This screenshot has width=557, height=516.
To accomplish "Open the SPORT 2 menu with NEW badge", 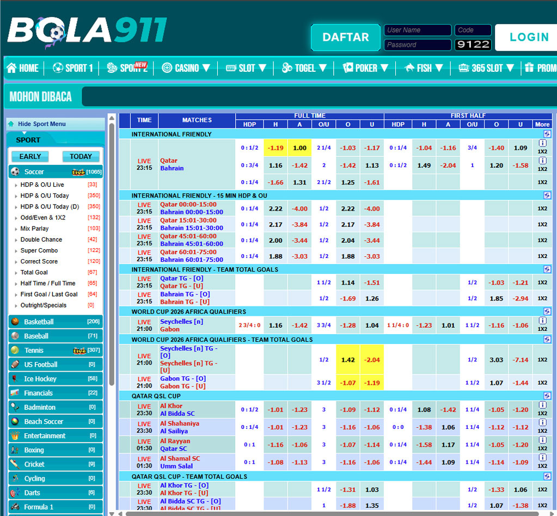I will [127, 67].
